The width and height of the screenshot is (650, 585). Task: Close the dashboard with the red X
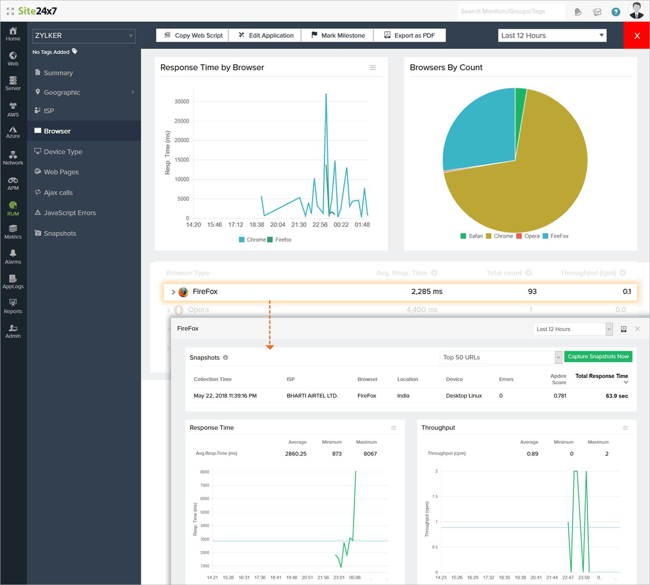click(637, 35)
